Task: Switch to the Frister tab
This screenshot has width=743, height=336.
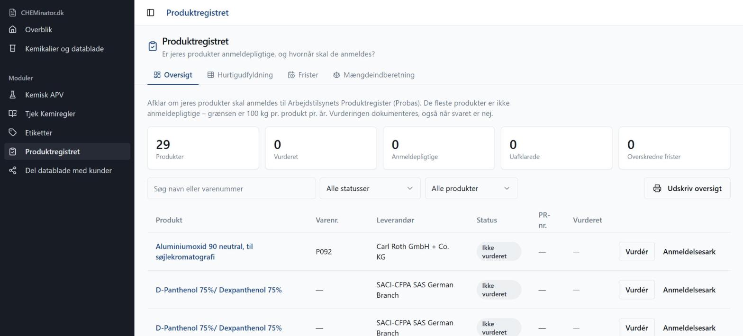Action: [x=303, y=75]
